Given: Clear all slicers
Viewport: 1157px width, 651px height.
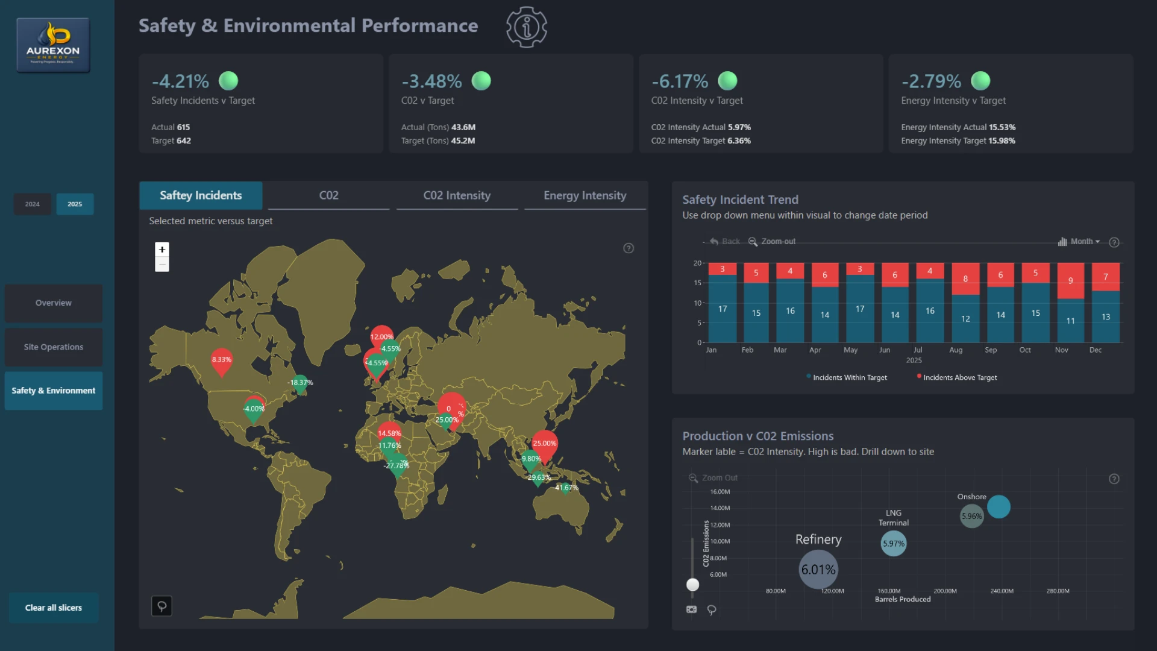Looking at the screenshot, I should (54, 608).
